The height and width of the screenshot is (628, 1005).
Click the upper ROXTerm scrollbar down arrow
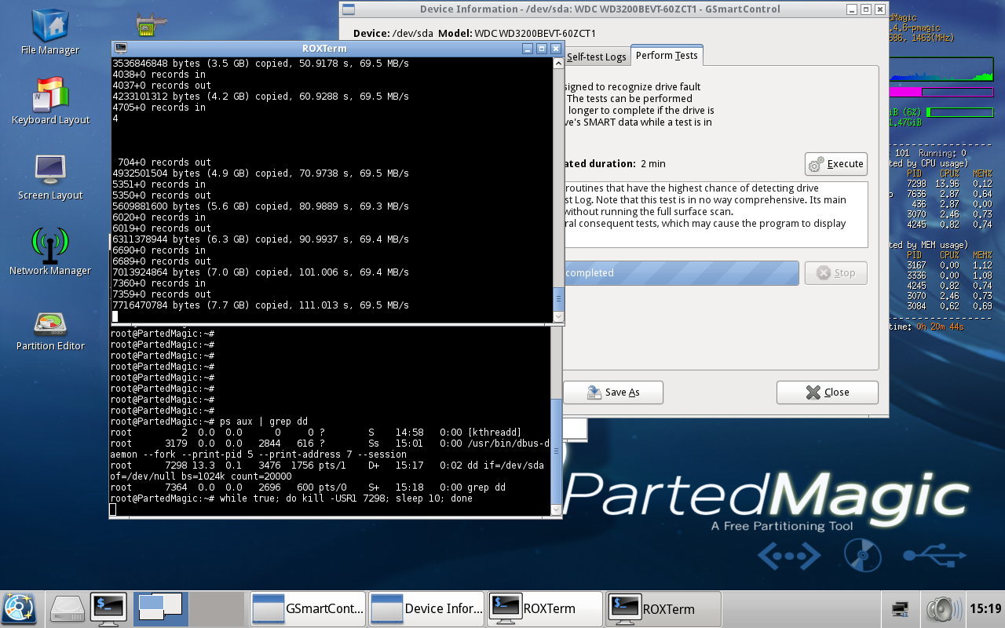pos(558,317)
